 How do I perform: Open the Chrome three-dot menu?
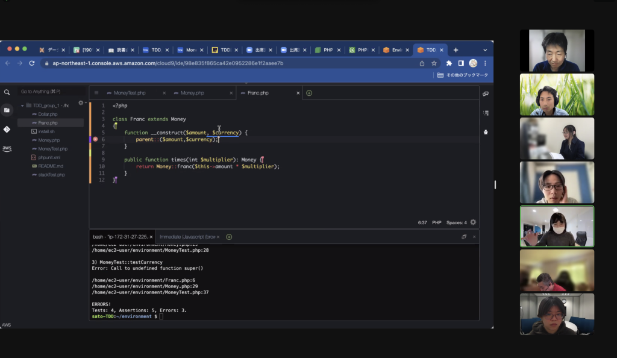click(485, 63)
